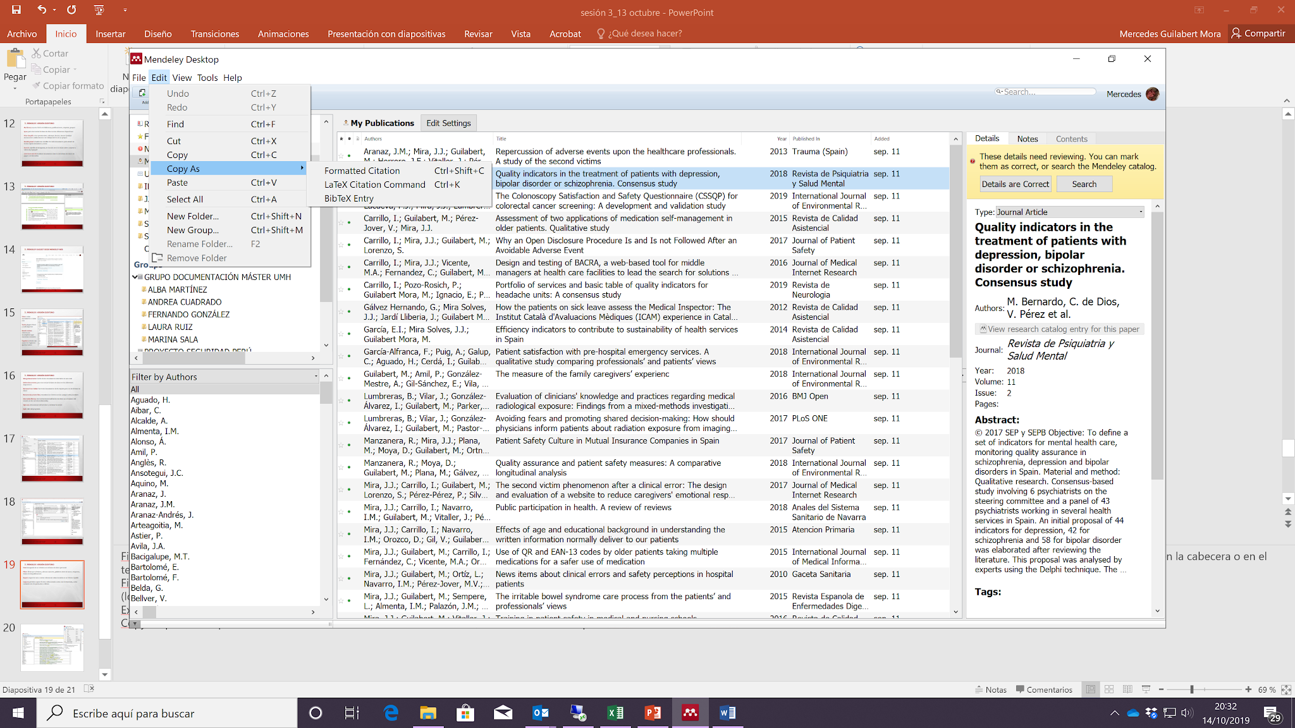
Task: Click the reading view icon in status bar
Action: 1127,689
